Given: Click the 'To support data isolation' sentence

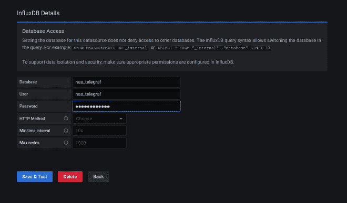Looking at the screenshot, I should [x=128, y=62].
